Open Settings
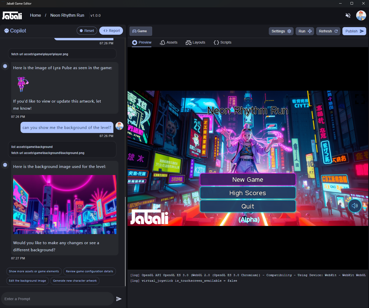369x308 pixels. [x=281, y=31]
